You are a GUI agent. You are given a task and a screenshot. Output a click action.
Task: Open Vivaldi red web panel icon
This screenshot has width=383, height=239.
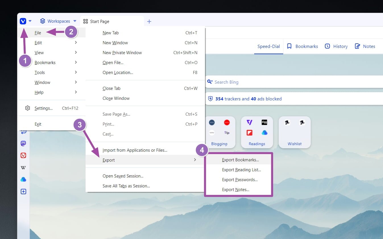(23, 155)
